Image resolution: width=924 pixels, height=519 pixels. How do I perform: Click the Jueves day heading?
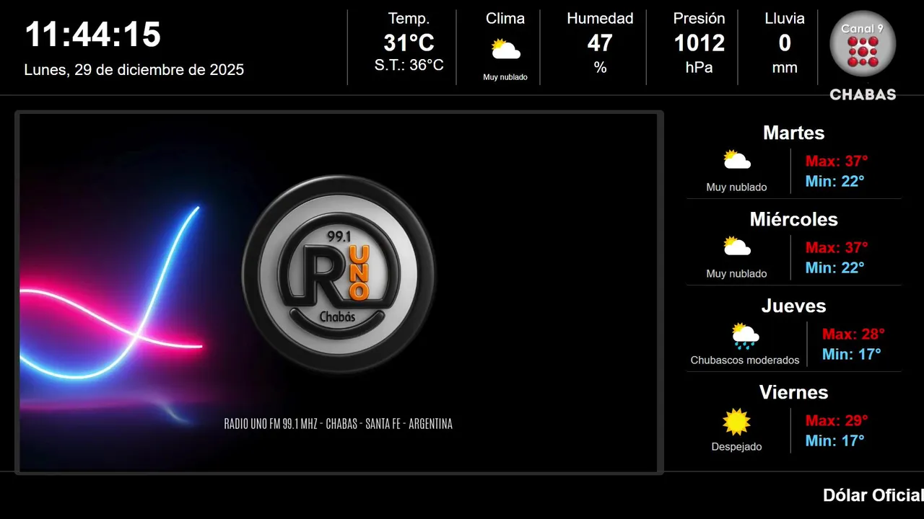point(793,306)
